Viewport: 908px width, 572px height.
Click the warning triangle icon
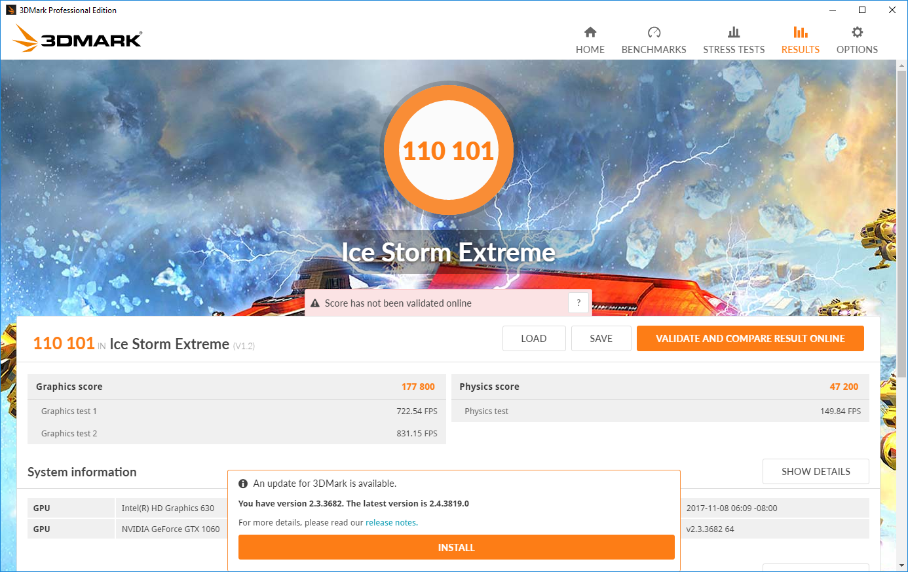(x=315, y=303)
